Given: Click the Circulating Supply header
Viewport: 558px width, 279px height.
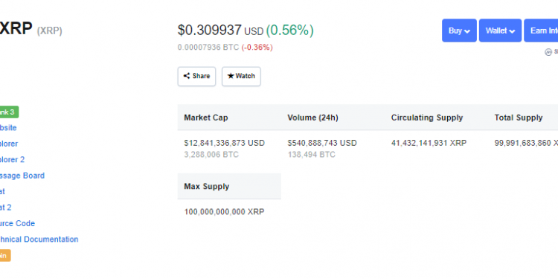Looking at the screenshot, I should point(427,118).
